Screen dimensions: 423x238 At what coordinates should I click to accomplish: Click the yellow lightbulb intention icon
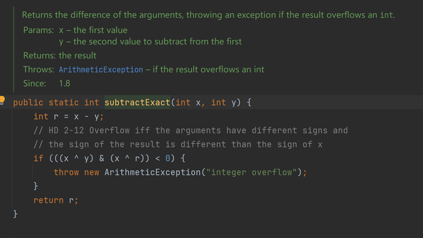click(x=2, y=100)
